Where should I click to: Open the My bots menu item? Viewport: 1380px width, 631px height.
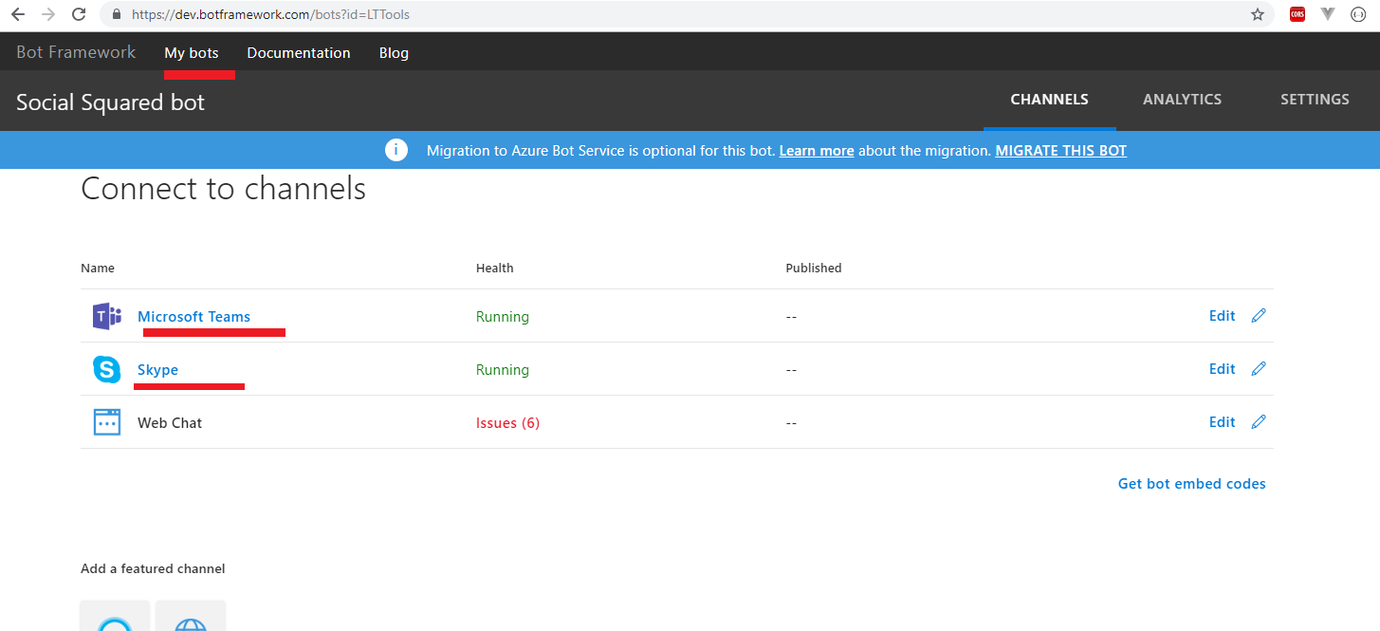click(x=191, y=53)
